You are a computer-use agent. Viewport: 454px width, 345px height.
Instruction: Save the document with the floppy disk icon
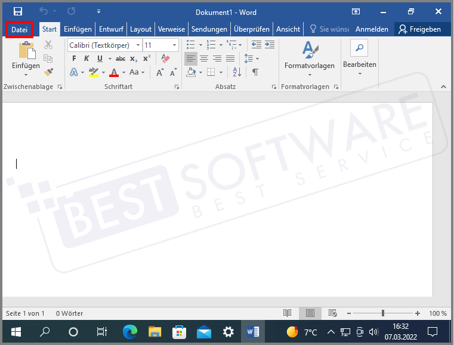tap(18, 11)
